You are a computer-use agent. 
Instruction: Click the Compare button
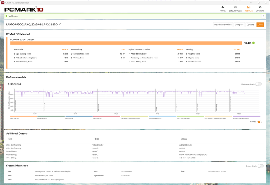tap(239, 25)
